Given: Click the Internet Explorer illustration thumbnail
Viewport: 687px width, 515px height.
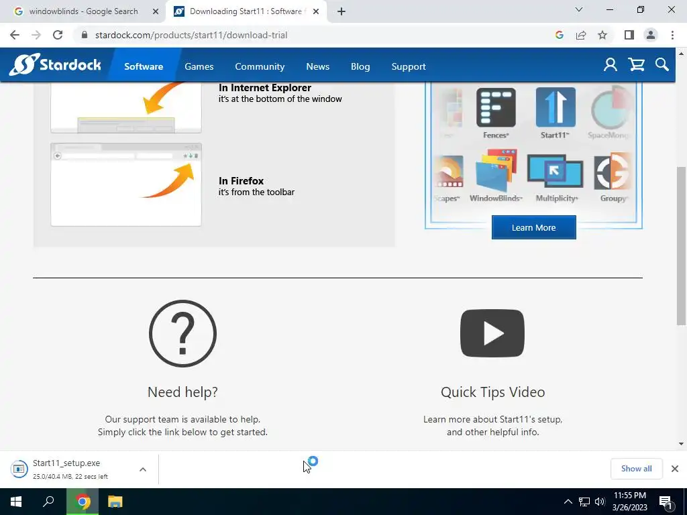Looking at the screenshot, I should tap(125, 108).
